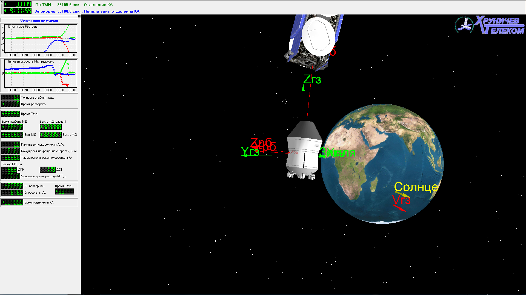Screen dimensions: 526x295
Task: Click the yellow Солнце sun vector label
Action: pyautogui.click(x=416, y=187)
